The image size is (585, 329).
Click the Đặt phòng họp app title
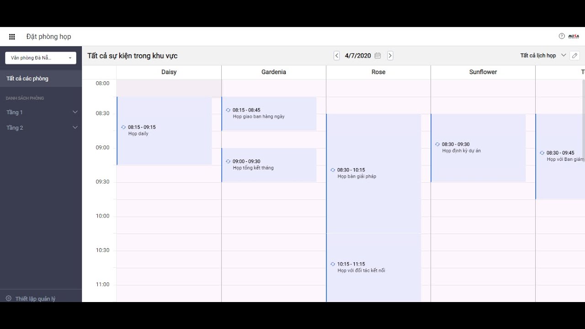(49, 37)
